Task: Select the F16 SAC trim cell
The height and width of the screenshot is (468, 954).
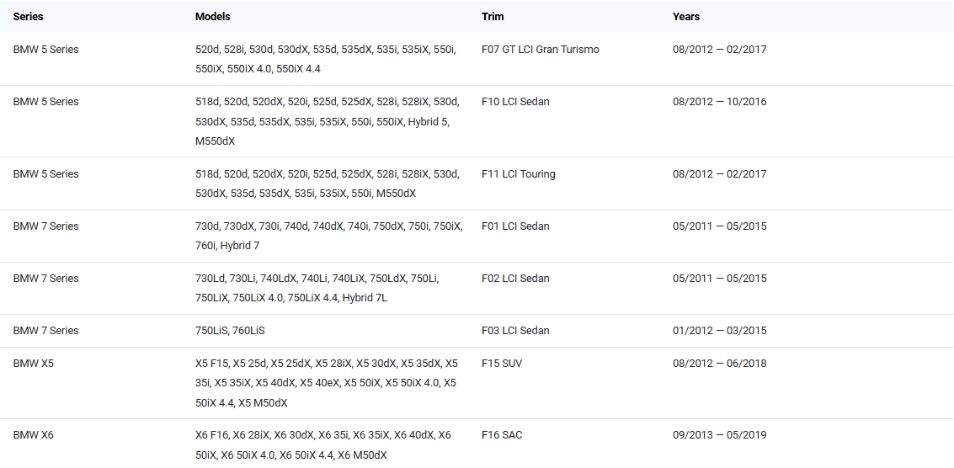Action: [502, 434]
